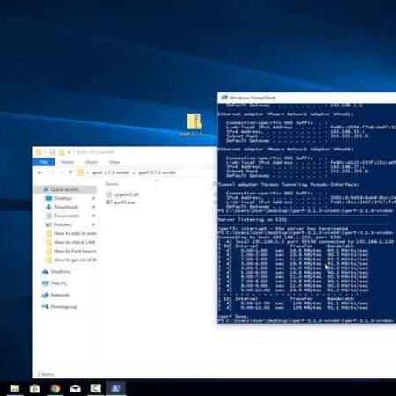This screenshot has width=396, height=396.
Task: Click the PowerShell window title icon
Action: point(224,98)
